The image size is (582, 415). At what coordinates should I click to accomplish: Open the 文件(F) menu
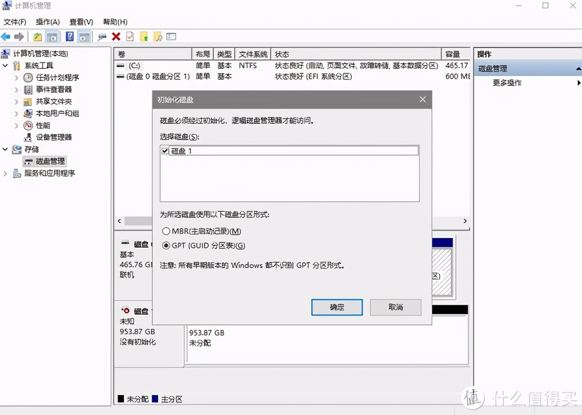point(15,22)
